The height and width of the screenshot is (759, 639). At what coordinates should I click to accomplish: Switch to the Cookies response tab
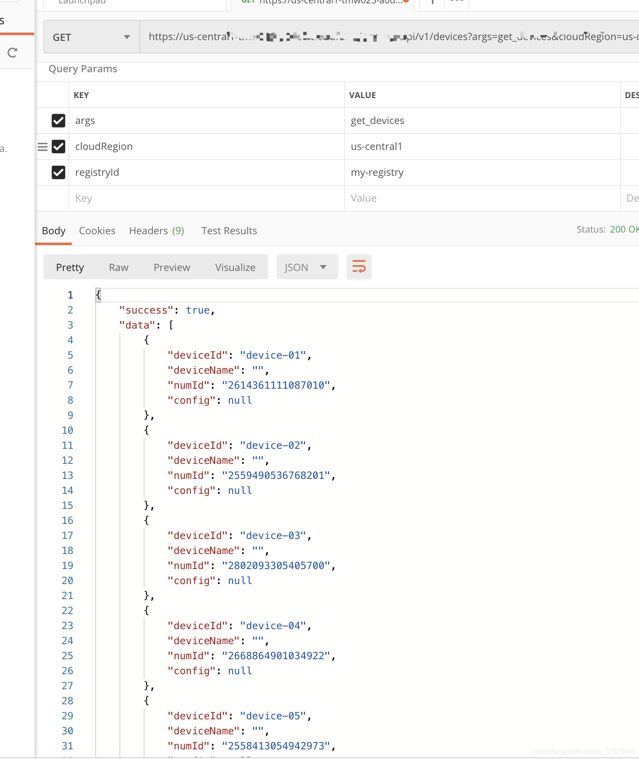click(97, 231)
